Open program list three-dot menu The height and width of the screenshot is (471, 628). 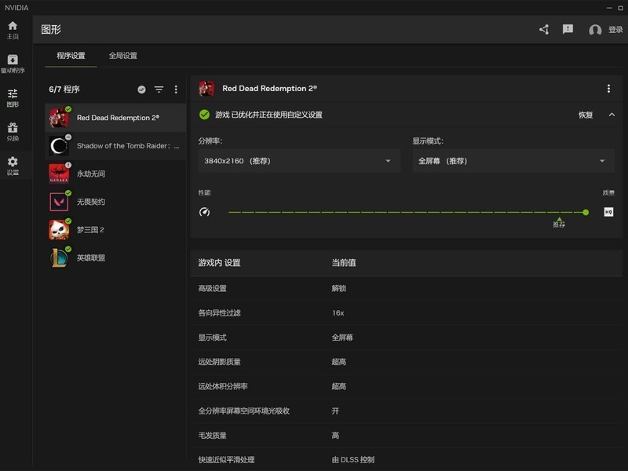tap(176, 89)
